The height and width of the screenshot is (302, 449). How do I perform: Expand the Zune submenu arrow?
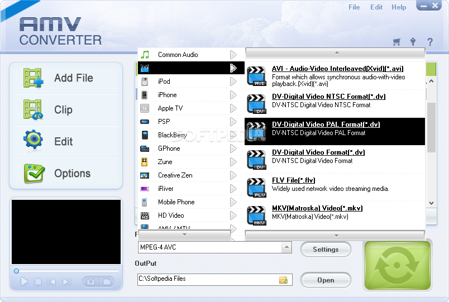tap(233, 162)
